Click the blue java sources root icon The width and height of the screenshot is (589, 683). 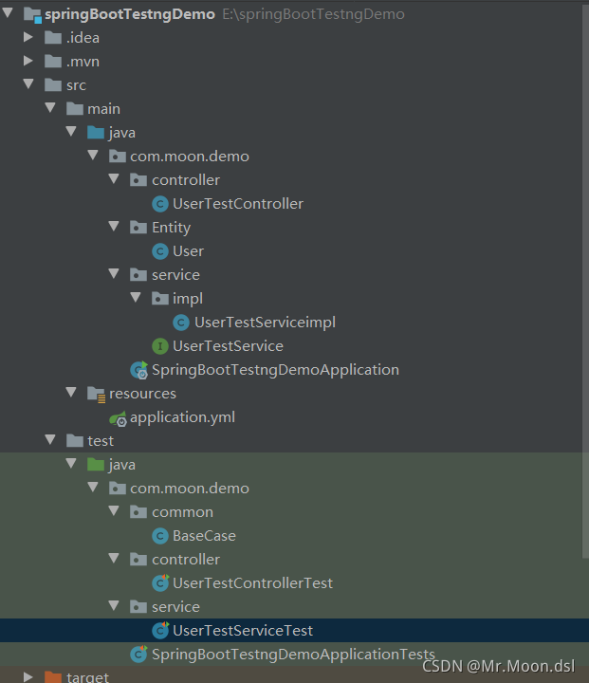(x=96, y=132)
